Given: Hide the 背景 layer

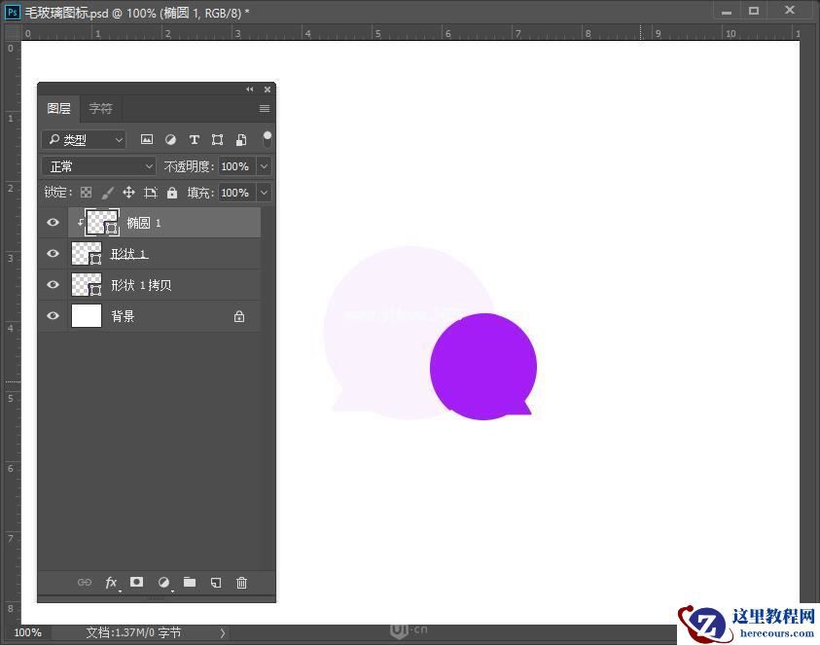Looking at the screenshot, I should 53,315.
